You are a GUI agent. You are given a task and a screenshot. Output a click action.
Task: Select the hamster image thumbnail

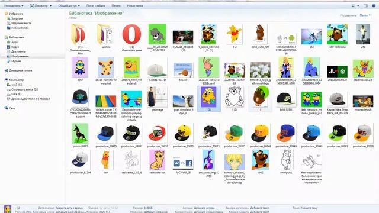[x=106, y=67]
